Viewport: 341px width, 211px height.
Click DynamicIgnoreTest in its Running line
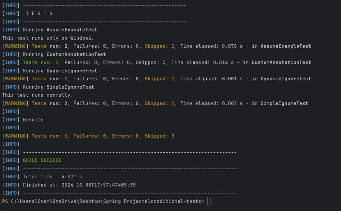pyautogui.click(x=72, y=71)
